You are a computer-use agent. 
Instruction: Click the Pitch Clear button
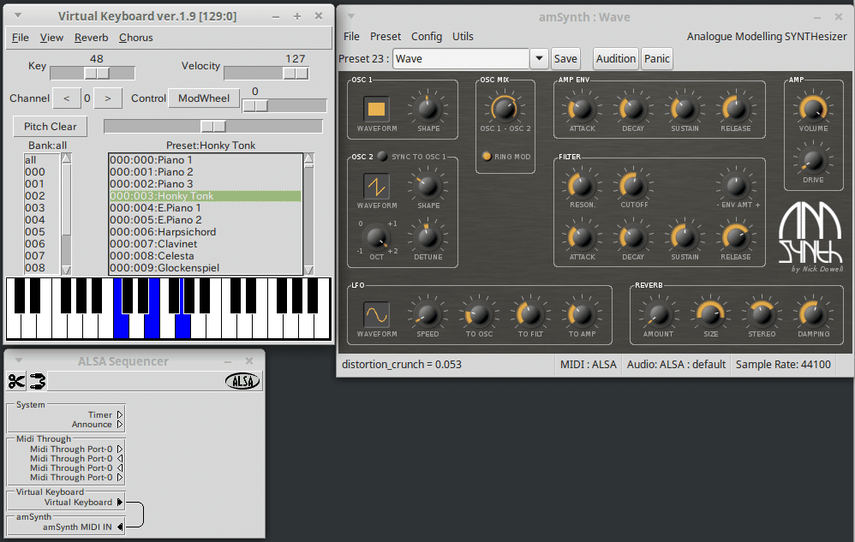coord(51,127)
